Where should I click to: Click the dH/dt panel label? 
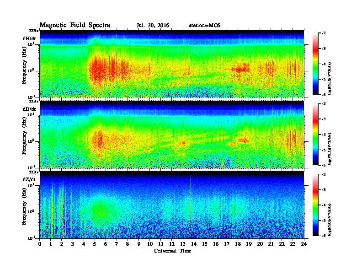tap(29, 38)
